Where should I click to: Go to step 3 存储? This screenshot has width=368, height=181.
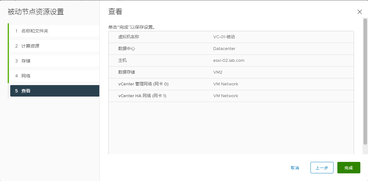pos(55,61)
